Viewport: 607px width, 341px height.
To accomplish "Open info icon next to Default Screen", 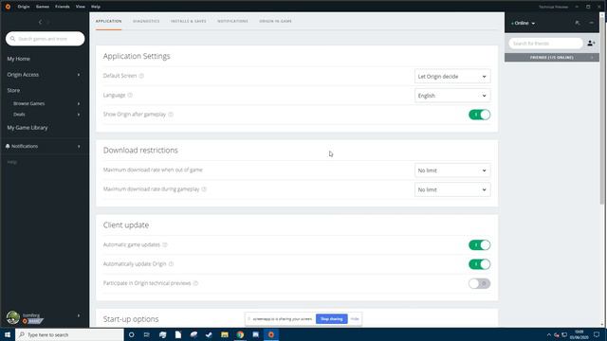I will pyautogui.click(x=141, y=76).
